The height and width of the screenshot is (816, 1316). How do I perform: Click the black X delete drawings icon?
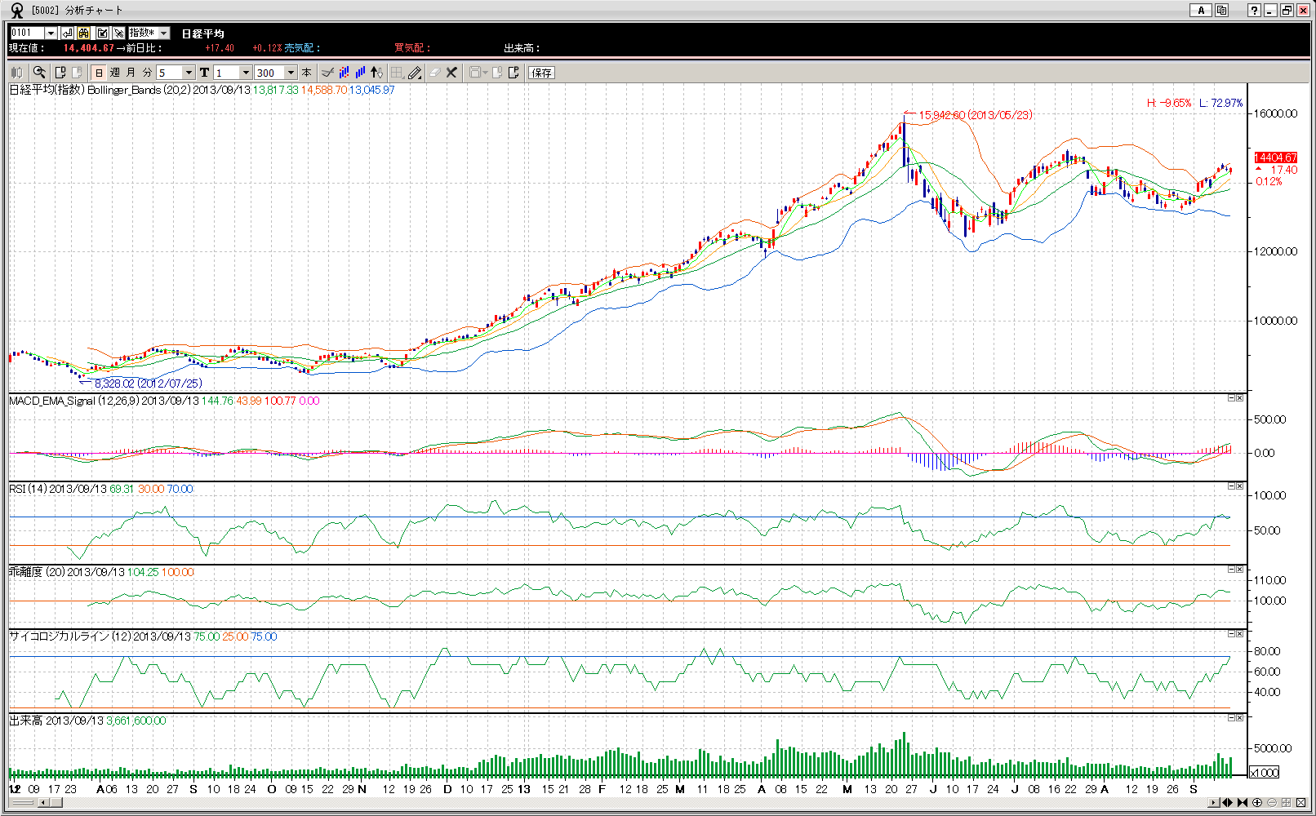pyautogui.click(x=451, y=73)
